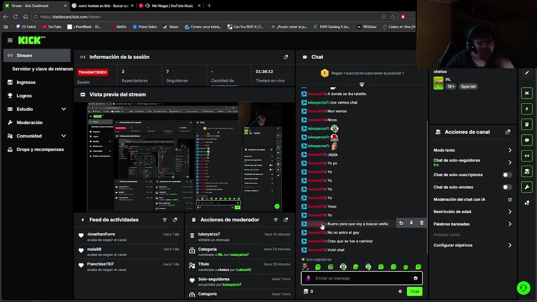Open Chat de solo-seguidores options chevron
Viewport: 537px width, 302px height.
point(510,162)
